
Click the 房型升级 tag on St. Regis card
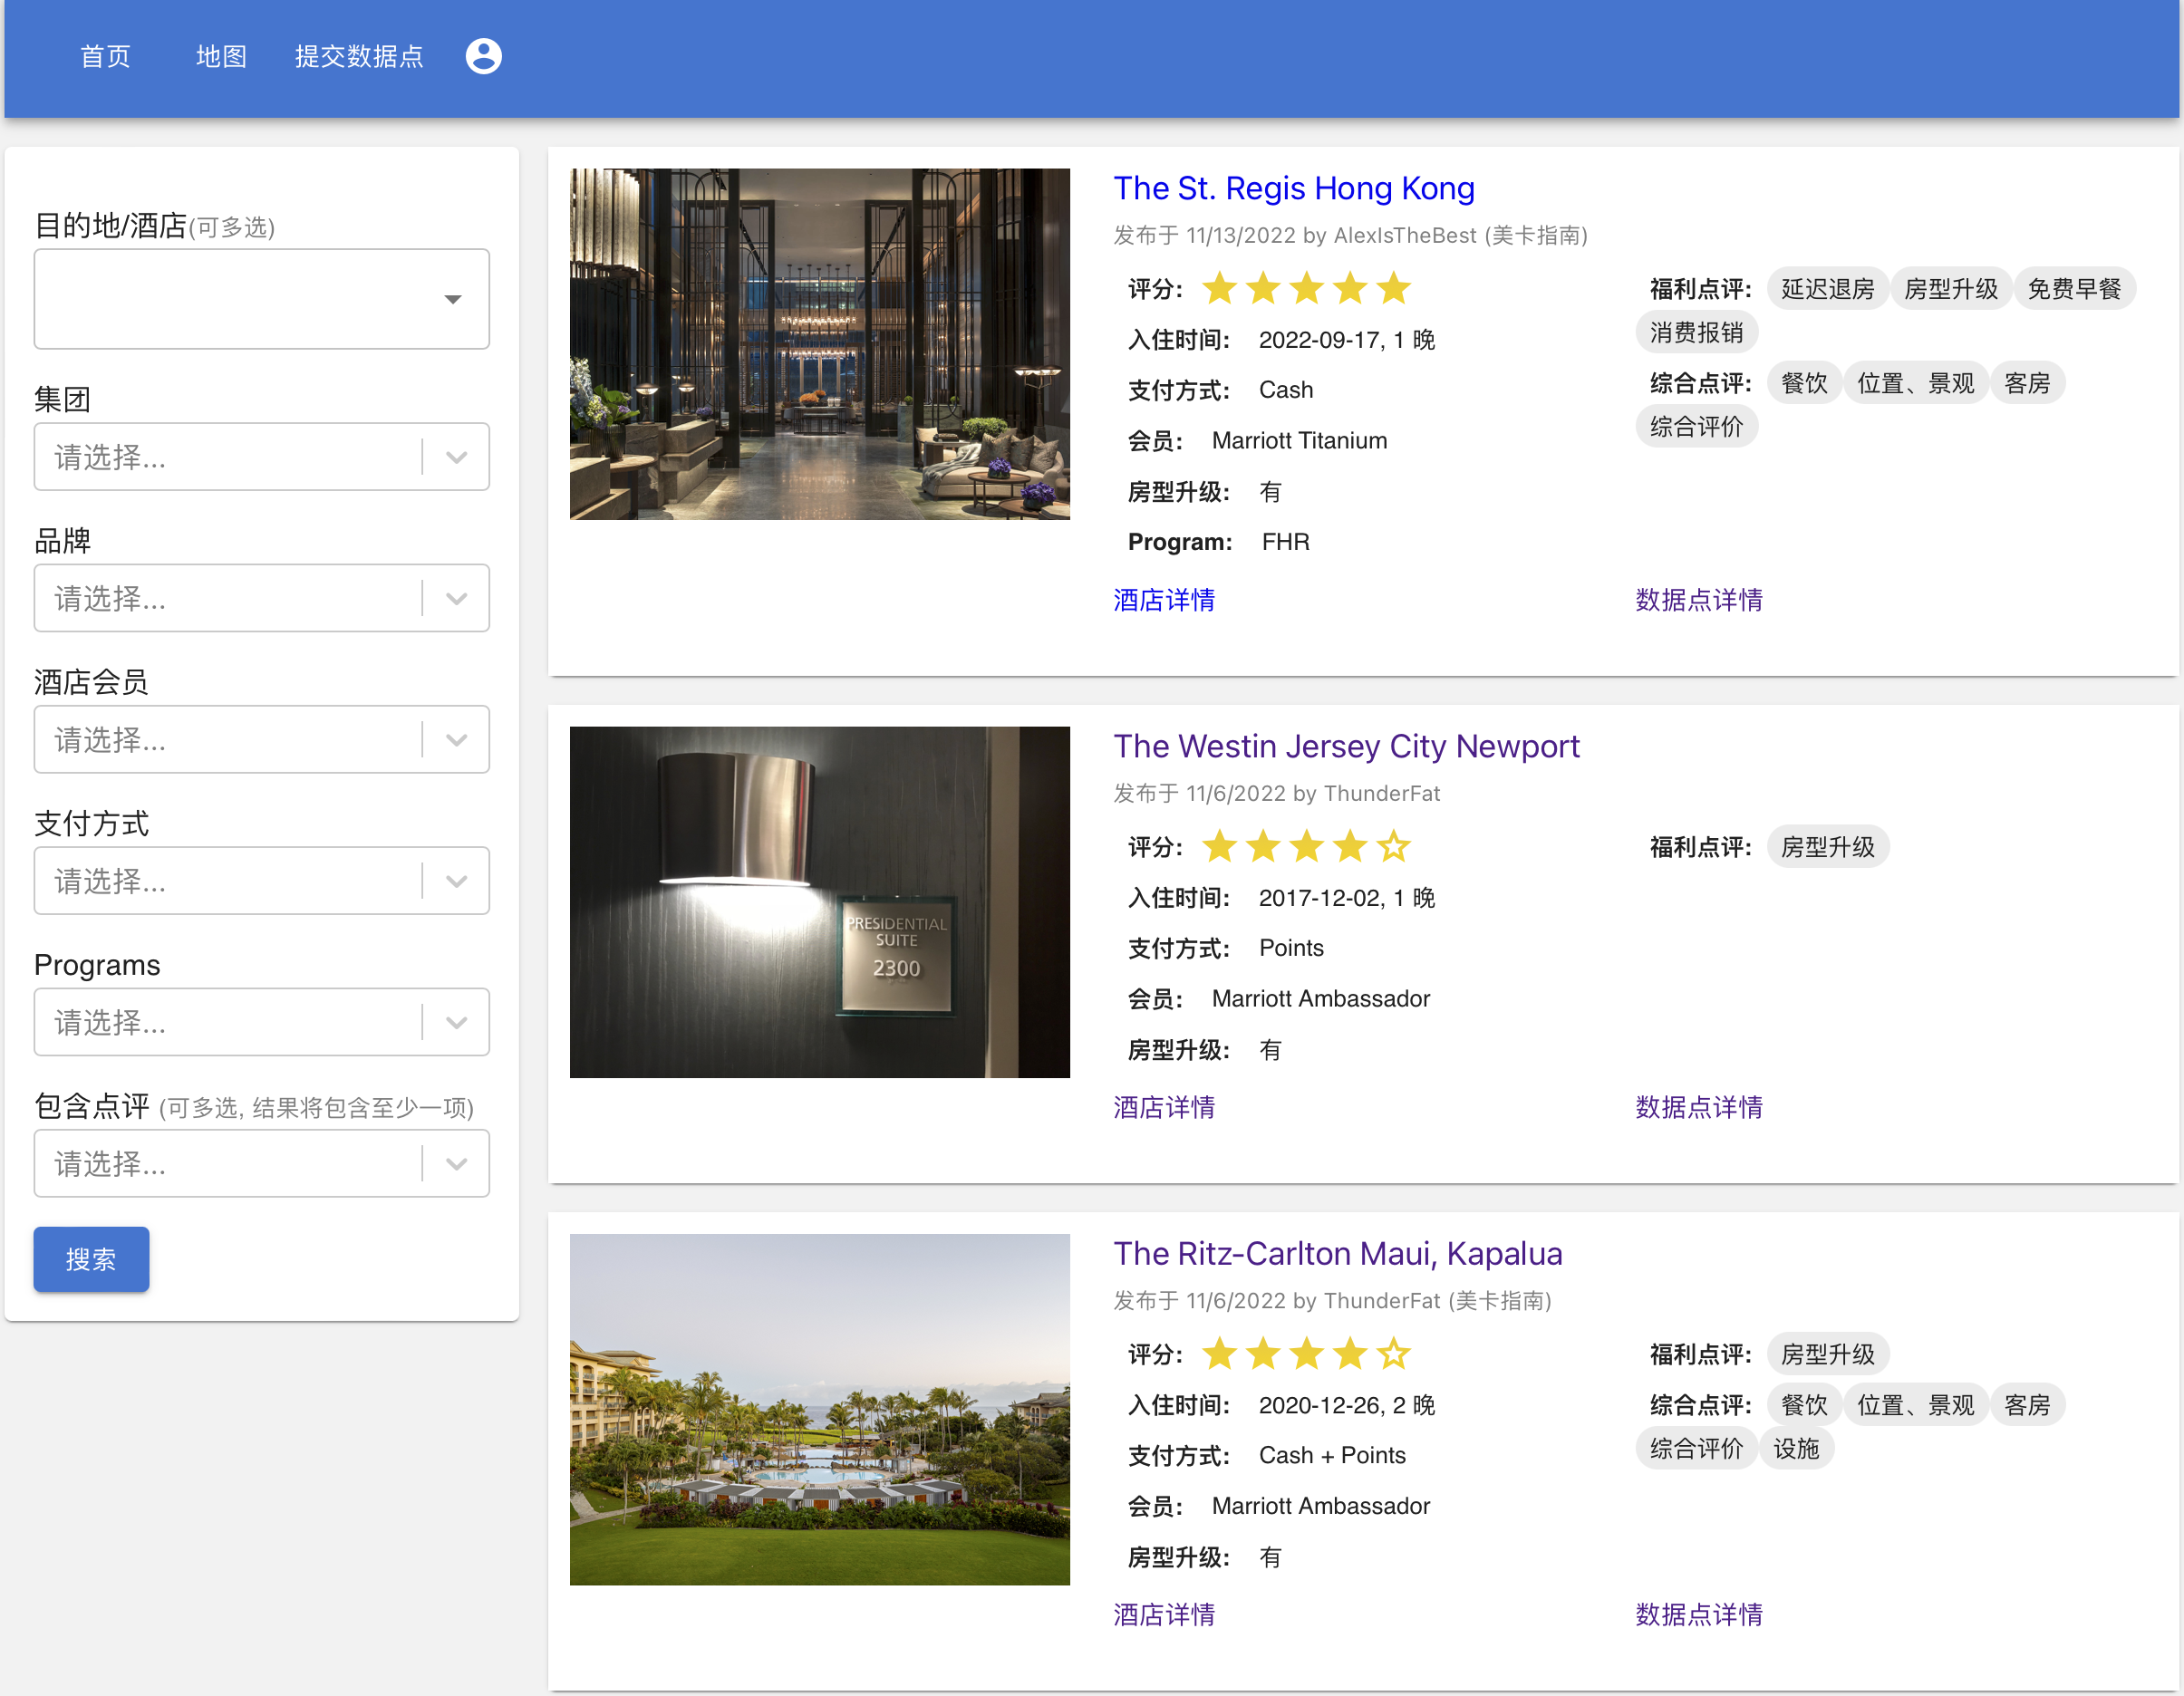pos(1950,289)
